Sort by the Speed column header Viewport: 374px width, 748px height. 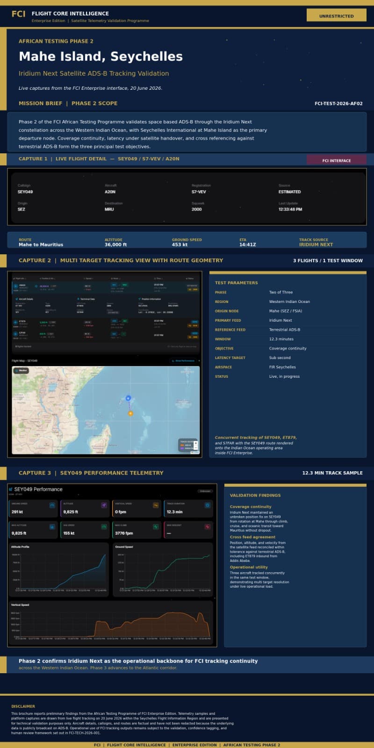click(88, 278)
